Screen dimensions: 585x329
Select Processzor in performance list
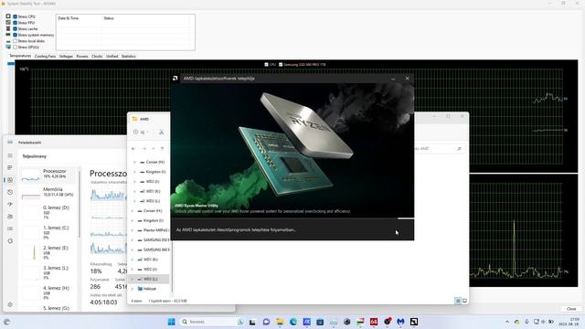click(48, 175)
